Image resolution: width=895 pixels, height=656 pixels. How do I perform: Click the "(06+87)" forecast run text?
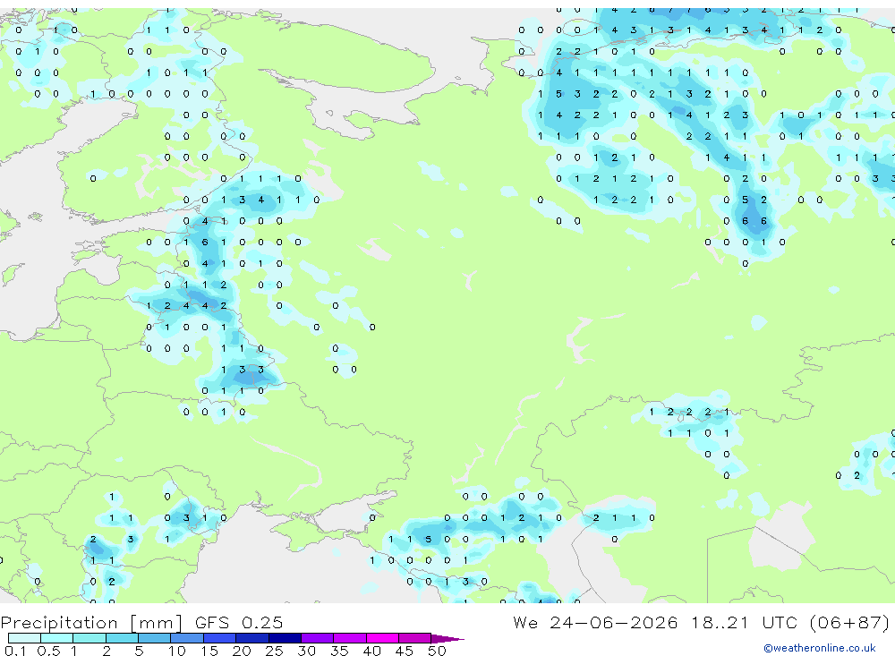pos(849,622)
